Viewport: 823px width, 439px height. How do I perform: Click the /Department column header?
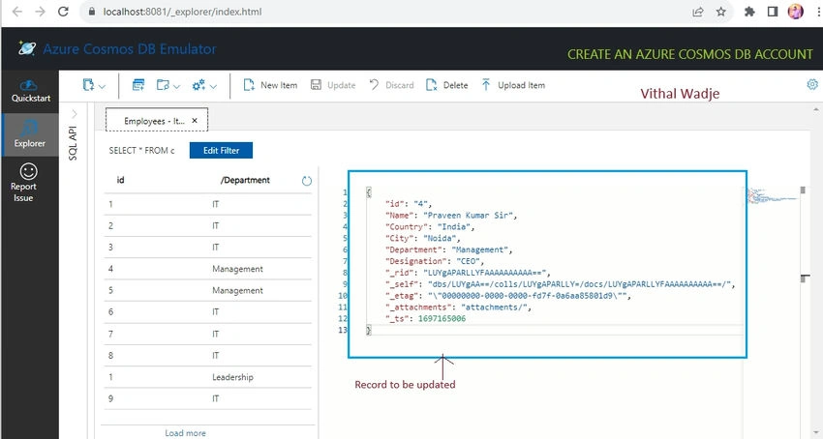[245, 180]
